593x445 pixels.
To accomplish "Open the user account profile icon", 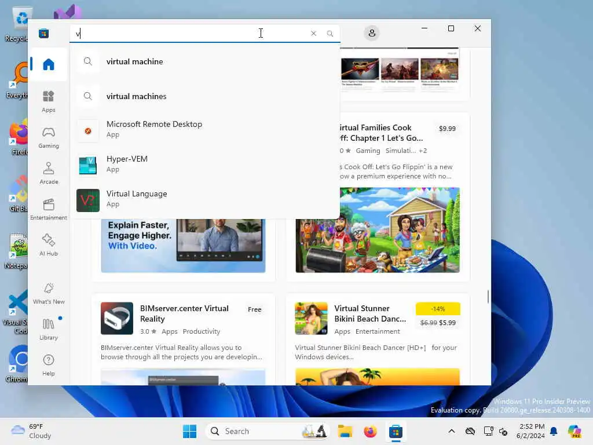I will click(x=372, y=33).
